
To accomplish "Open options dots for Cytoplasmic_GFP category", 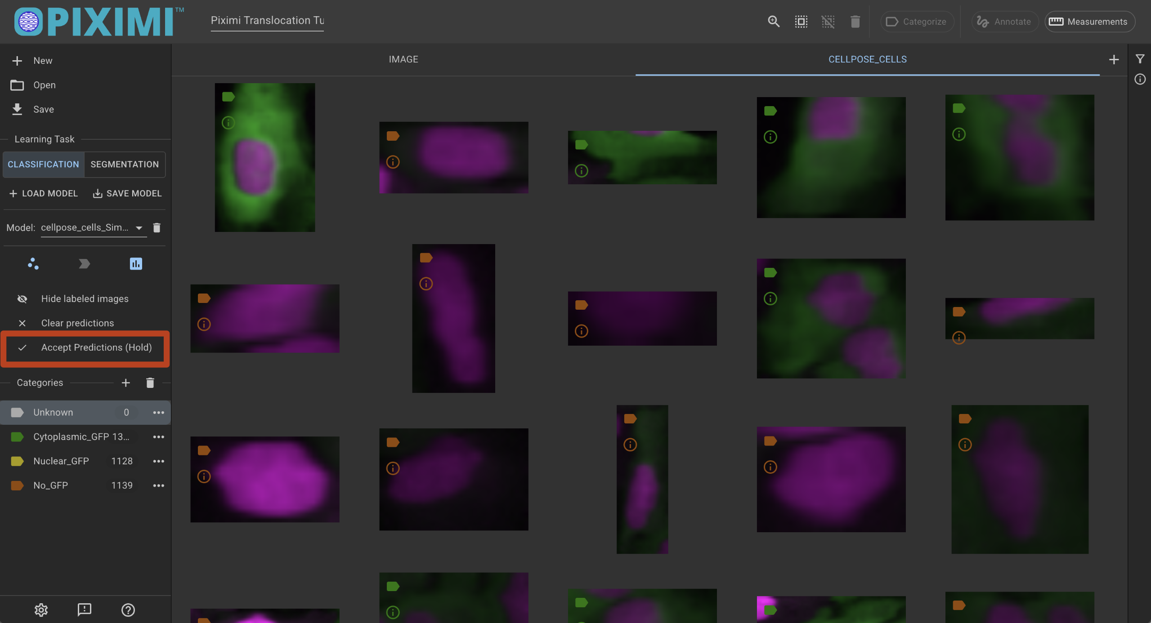I will tap(158, 436).
